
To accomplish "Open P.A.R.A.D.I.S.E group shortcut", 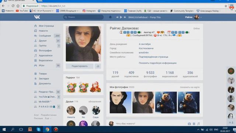I will [x=47, y=107].
